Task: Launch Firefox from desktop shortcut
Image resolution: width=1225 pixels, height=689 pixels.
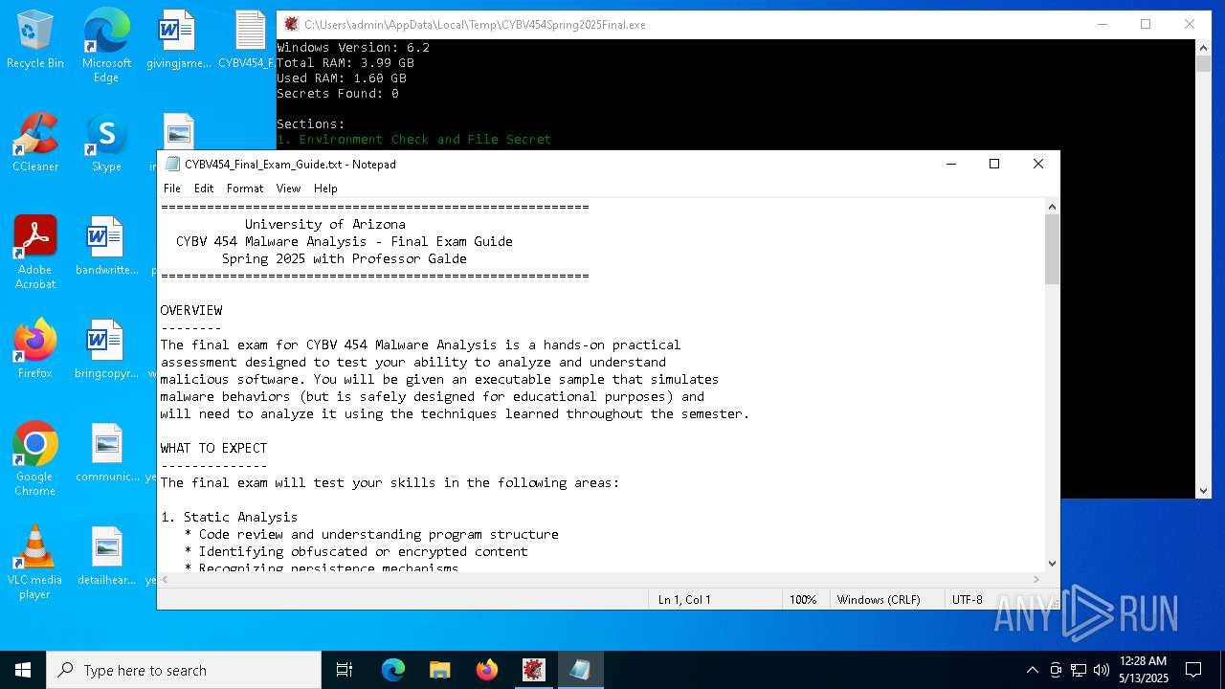Action: (x=35, y=350)
